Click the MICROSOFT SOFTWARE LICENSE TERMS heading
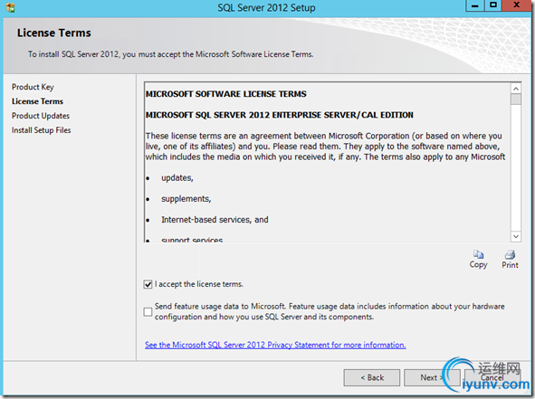 (226, 94)
